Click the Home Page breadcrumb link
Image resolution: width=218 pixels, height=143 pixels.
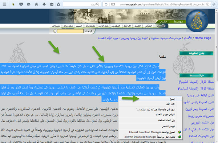coord(203,38)
